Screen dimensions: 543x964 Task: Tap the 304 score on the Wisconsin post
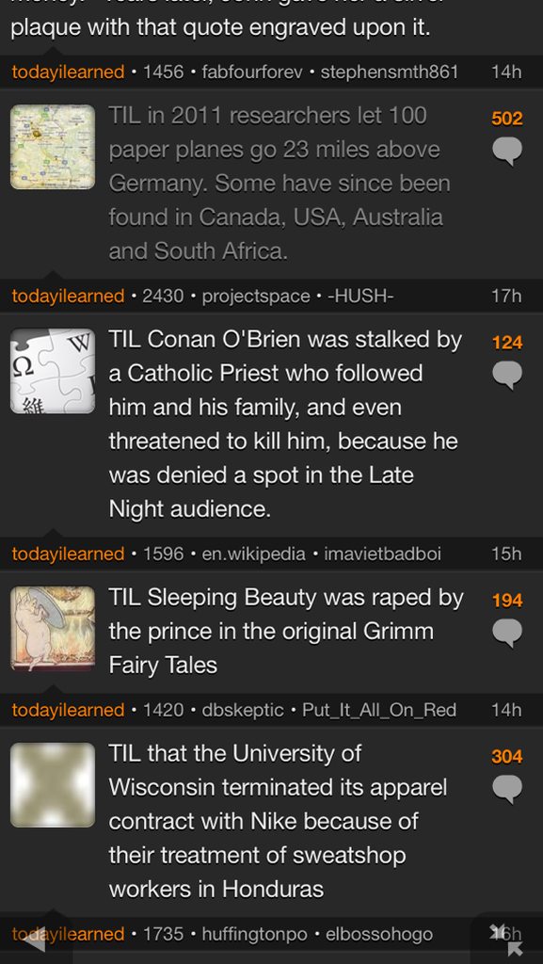(x=506, y=756)
